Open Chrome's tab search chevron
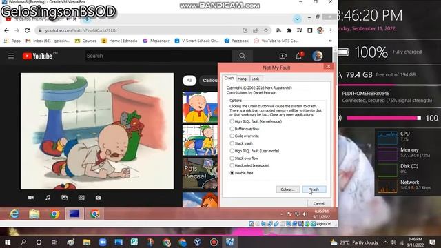 (x=297, y=19)
